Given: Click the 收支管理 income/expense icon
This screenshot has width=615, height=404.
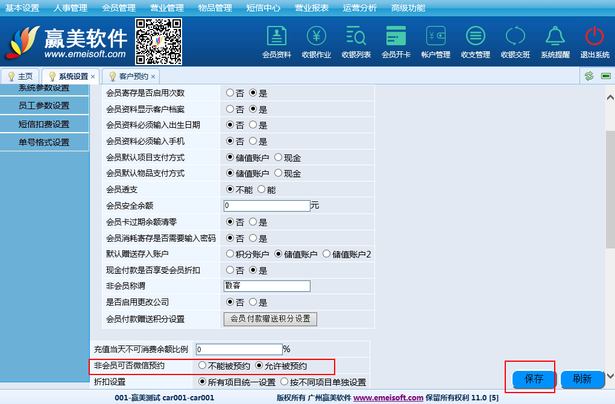Looking at the screenshot, I should [476, 42].
